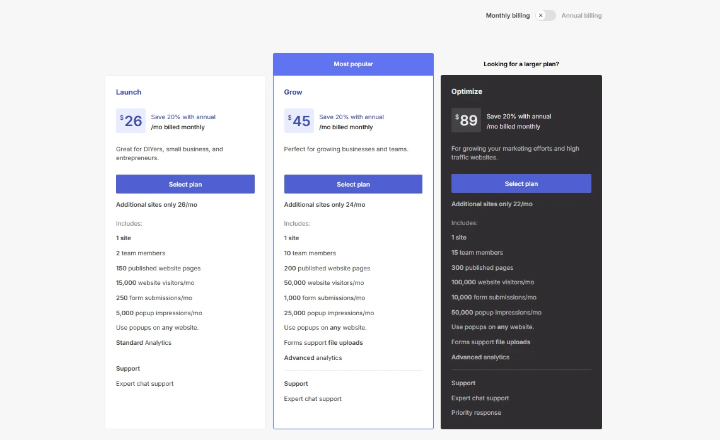Click 200 published website pages line

tap(327, 269)
